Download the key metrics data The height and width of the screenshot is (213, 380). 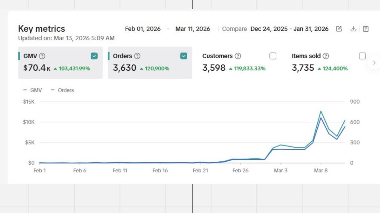[353, 29]
